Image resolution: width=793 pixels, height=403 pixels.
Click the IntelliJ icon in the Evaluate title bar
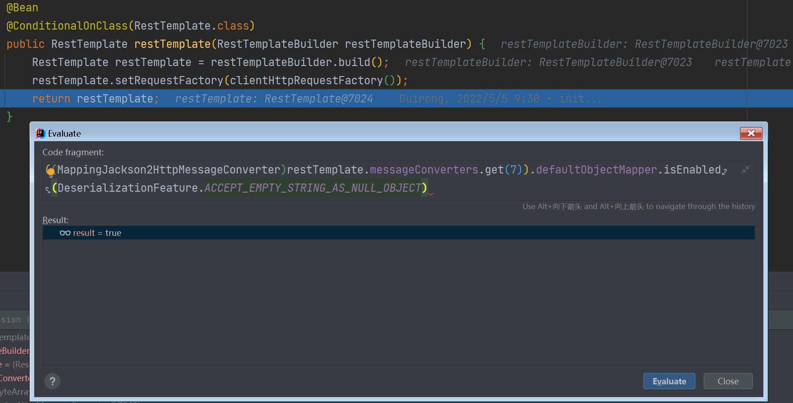coord(40,133)
